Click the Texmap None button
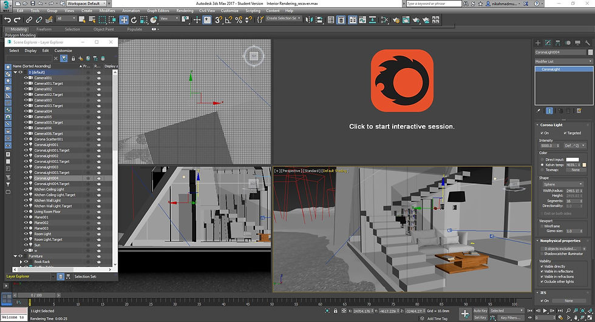The height and width of the screenshot is (322, 595). pos(576,170)
